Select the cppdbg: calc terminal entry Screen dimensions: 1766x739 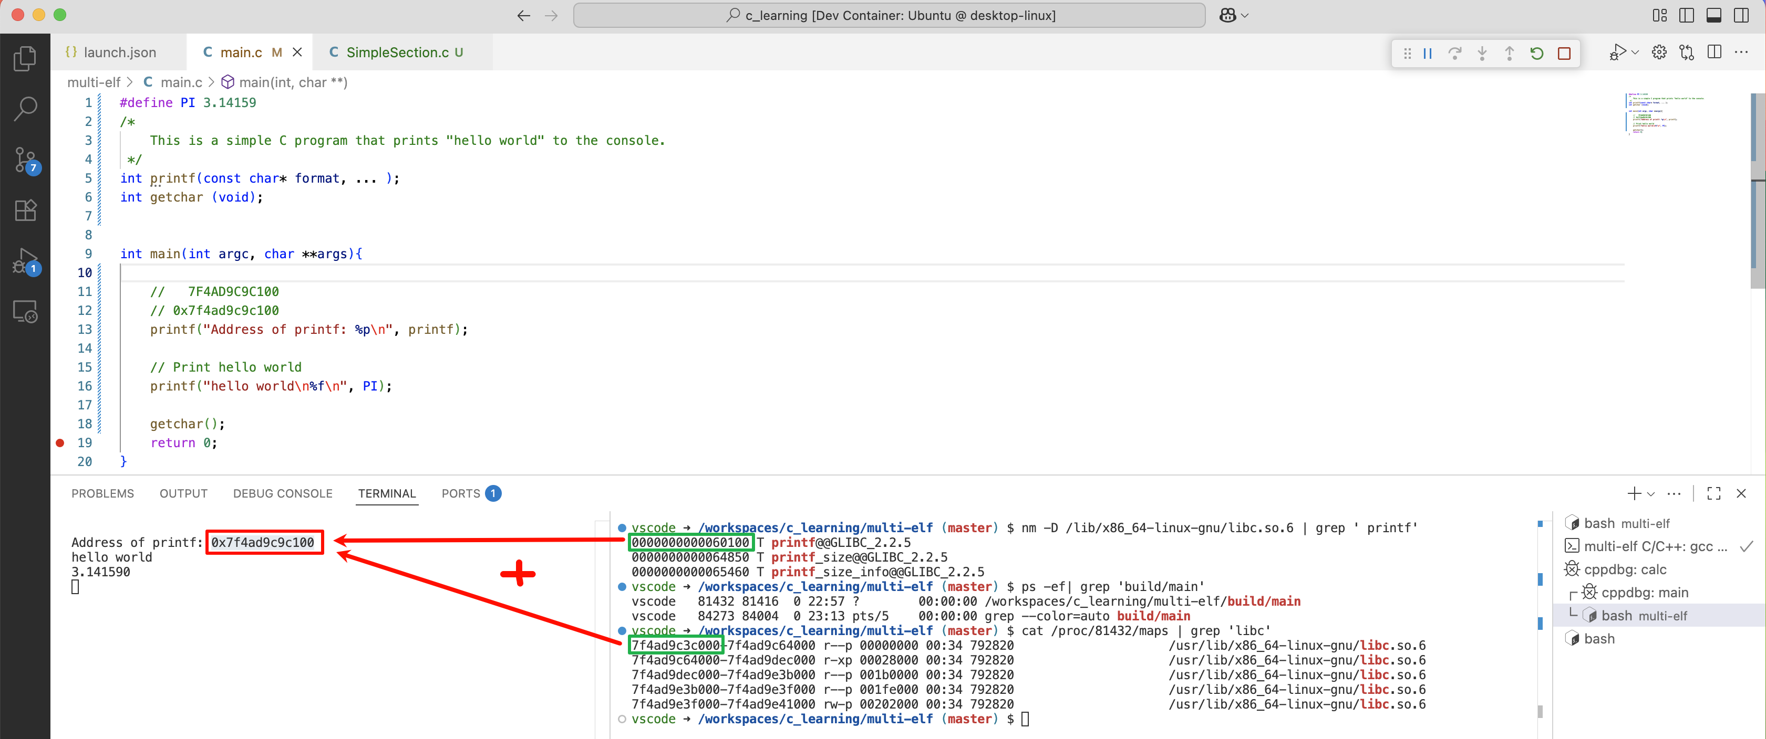pos(1624,569)
